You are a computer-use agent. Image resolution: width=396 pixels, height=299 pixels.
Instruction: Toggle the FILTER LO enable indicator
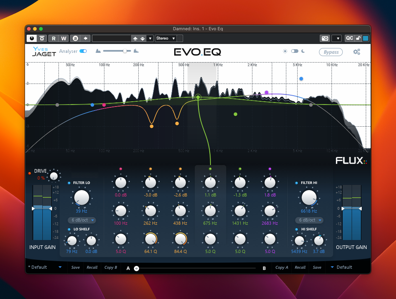[x=69, y=183]
